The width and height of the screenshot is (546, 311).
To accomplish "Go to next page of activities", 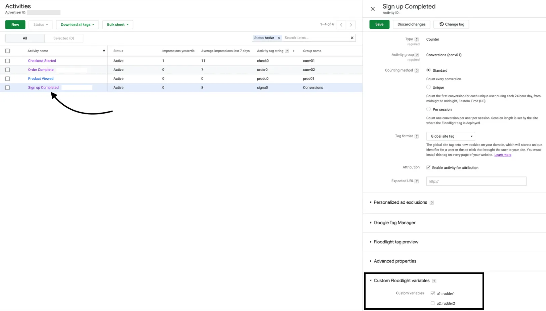I will coord(351,24).
